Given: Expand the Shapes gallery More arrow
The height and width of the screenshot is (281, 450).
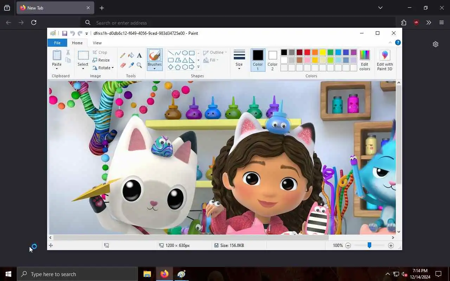Looking at the screenshot, I should pyautogui.click(x=198, y=67).
